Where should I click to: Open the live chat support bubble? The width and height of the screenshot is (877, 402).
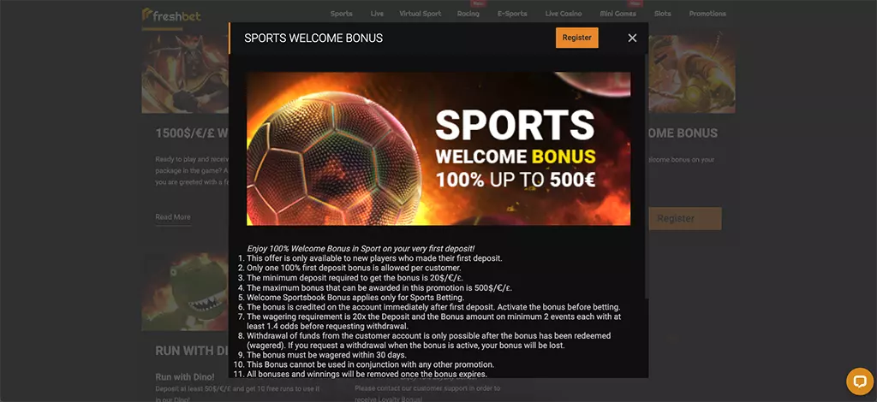click(x=860, y=381)
